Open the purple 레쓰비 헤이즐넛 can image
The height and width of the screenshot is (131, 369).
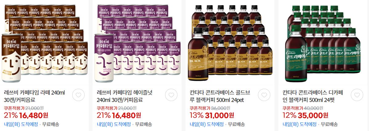(137, 42)
